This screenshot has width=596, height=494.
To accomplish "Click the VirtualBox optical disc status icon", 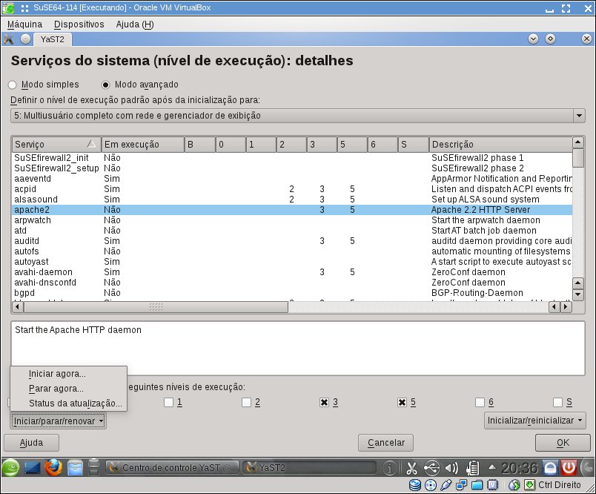I will tap(430, 485).
